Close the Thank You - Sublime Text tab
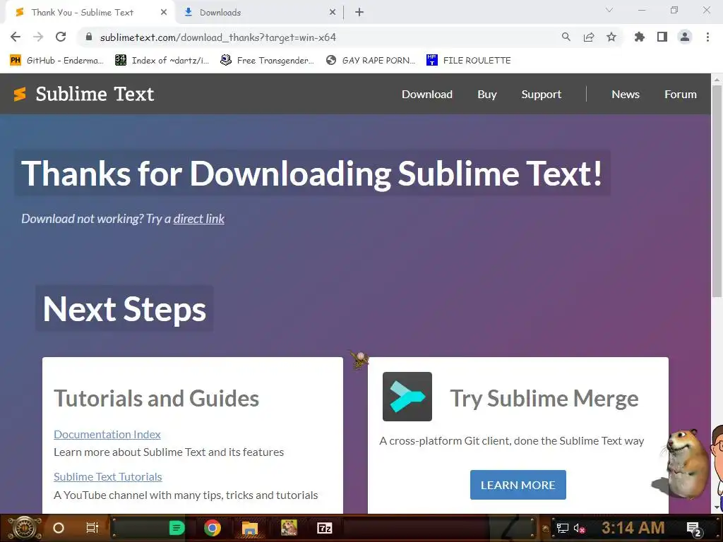This screenshot has width=723, height=542. [164, 13]
